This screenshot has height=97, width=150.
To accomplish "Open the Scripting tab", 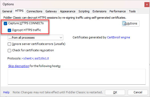I will (x=84, y=11).
